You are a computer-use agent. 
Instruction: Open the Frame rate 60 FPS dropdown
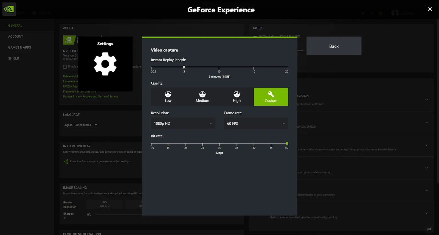tap(256, 124)
